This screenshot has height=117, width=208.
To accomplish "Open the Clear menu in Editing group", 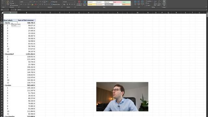I will (148, 6).
